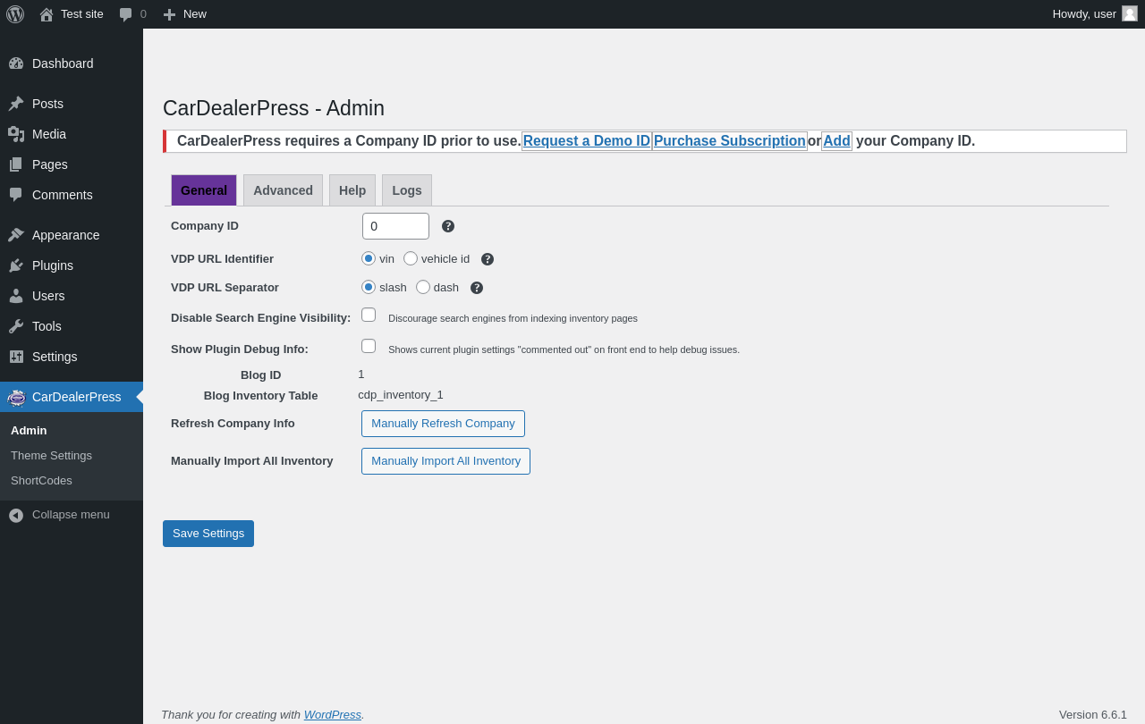Click the Comments menu label in sidebar
This screenshot has height=724, width=1145.
pyautogui.click(x=63, y=195)
